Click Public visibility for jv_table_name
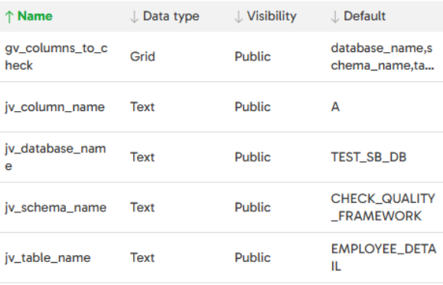 click(x=252, y=258)
